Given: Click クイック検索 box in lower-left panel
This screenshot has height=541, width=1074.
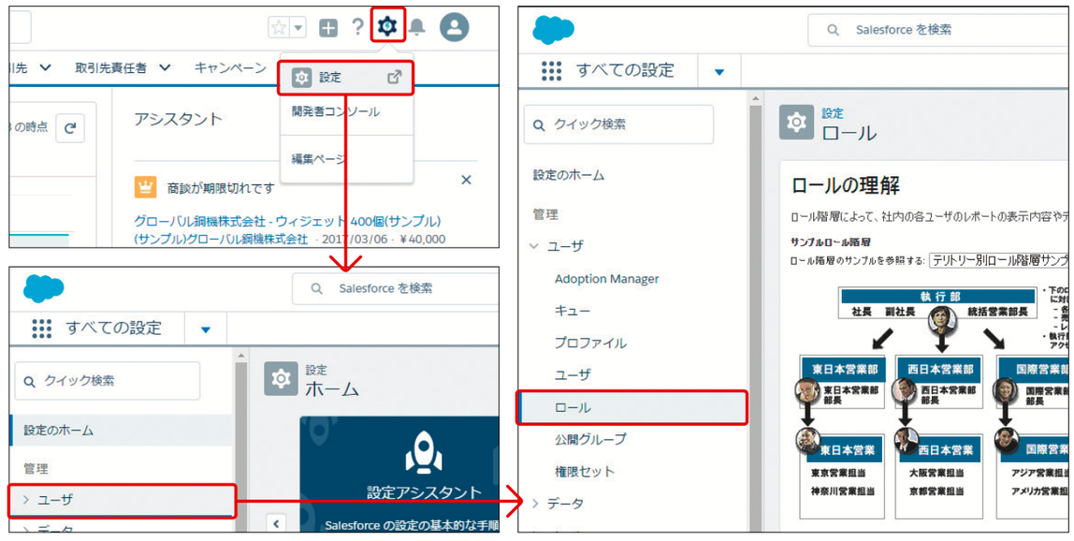Looking at the screenshot, I should point(108,381).
